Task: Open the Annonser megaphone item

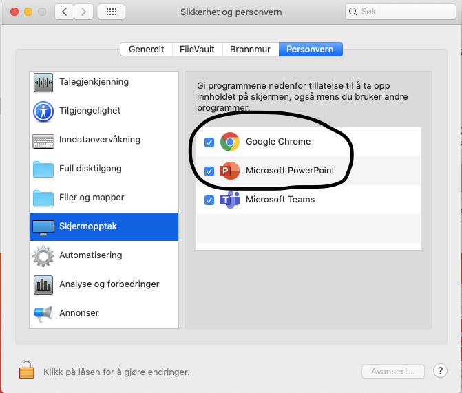Action: coord(78,313)
